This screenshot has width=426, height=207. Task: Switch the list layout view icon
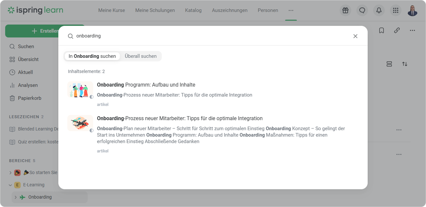389,64
